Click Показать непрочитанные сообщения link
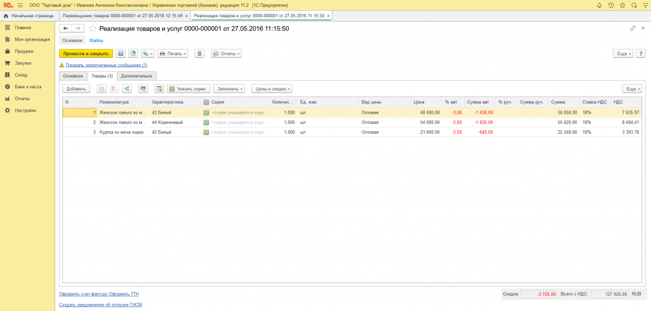 tap(106, 65)
